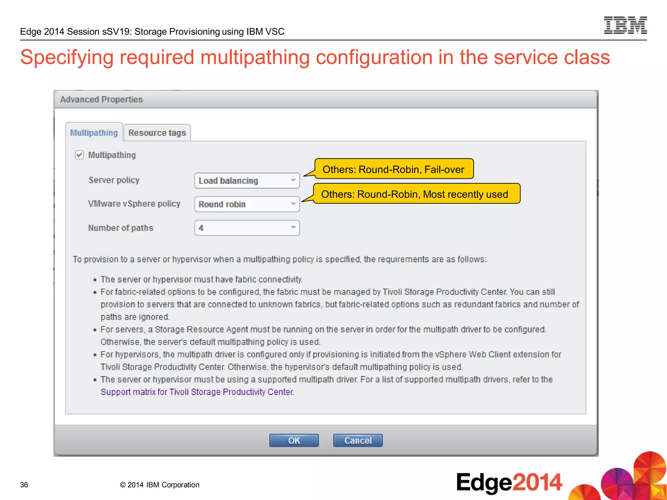The height and width of the screenshot is (500, 667).
Task: Open the Support matrix for Tivoli link
Action: coord(197,392)
